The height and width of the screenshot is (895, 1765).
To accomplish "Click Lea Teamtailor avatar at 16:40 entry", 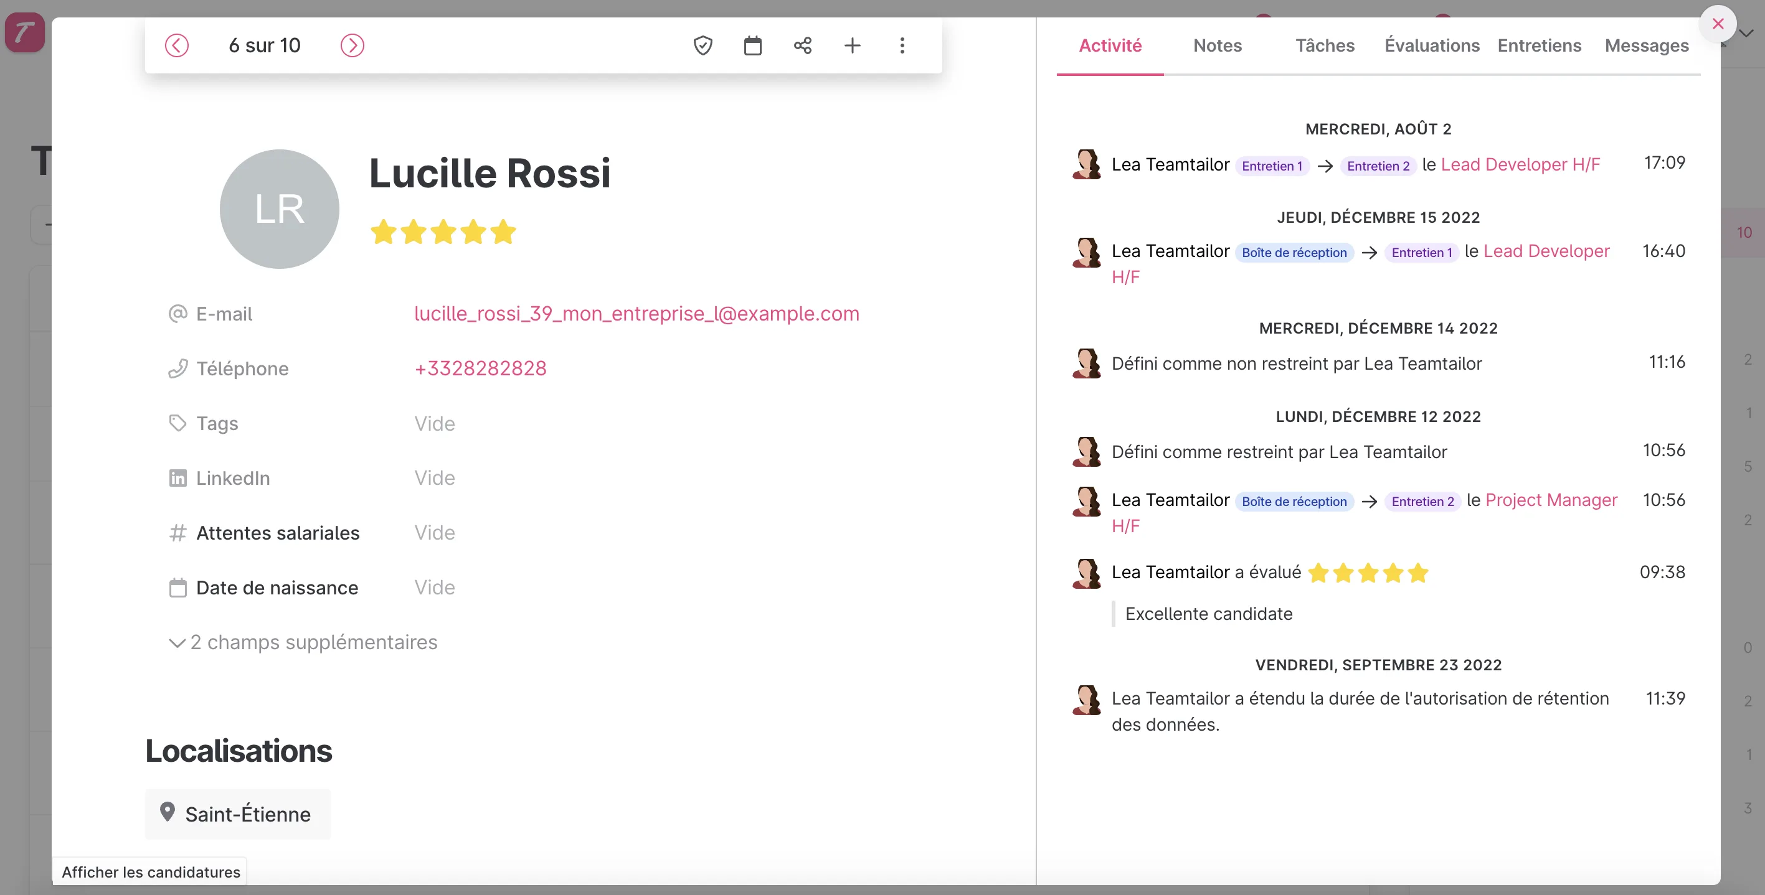I will point(1087,252).
